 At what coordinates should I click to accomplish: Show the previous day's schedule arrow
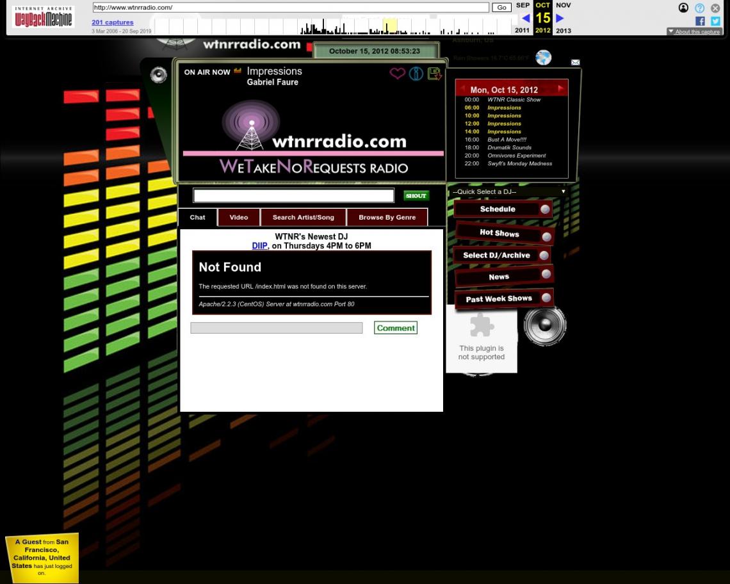pos(462,88)
